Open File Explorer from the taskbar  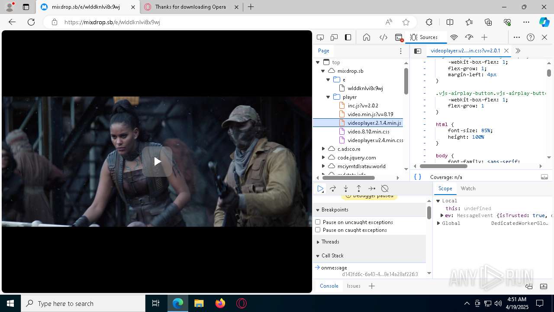coord(199,303)
